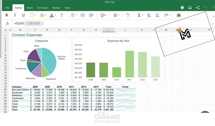This screenshot has width=215, height=126.
Task: Expand the cell styles dropdown arrow
Action: [106, 15]
